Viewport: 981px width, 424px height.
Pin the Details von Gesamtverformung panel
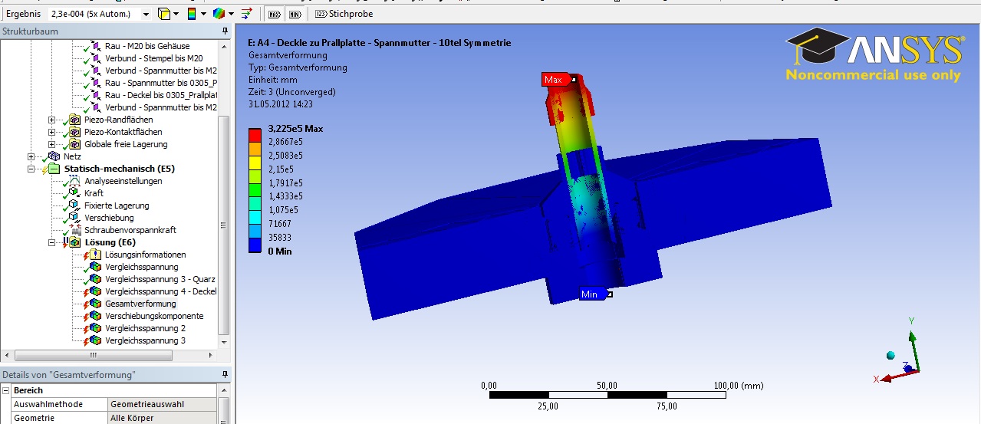pyautogui.click(x=225, y=375)
